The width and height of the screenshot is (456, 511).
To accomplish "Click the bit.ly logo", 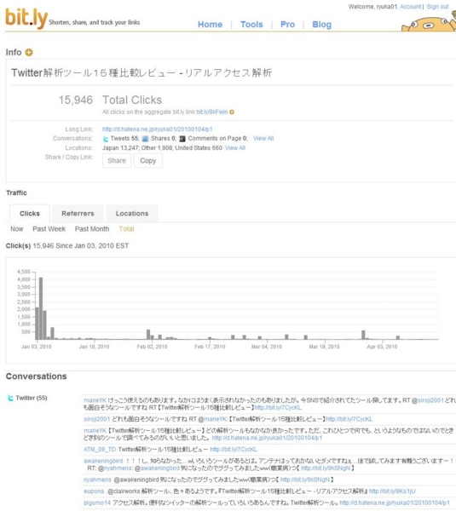I will [x=26, y=18].
